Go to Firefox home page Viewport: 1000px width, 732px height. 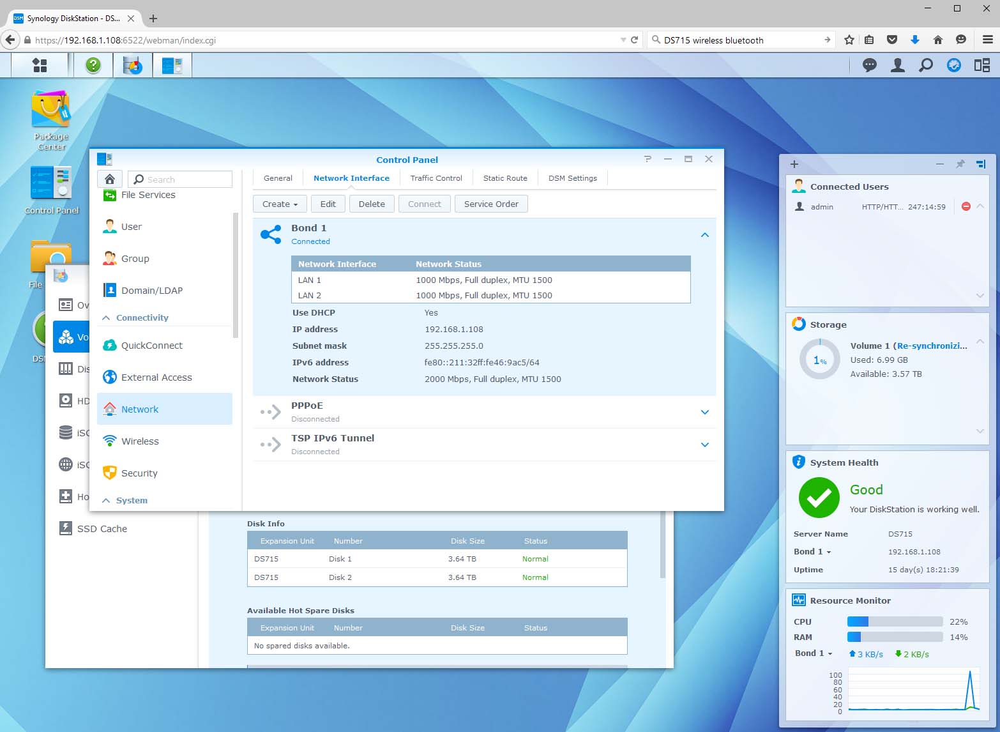coord(938,40)
